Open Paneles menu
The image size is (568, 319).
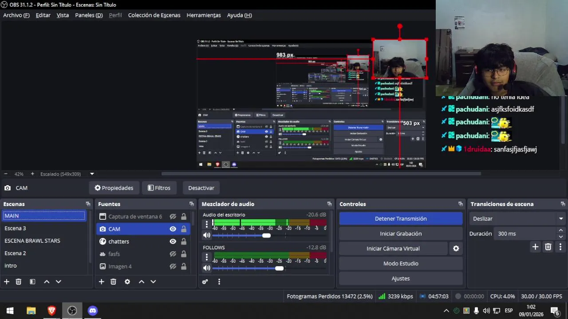[x=89, y=15]
